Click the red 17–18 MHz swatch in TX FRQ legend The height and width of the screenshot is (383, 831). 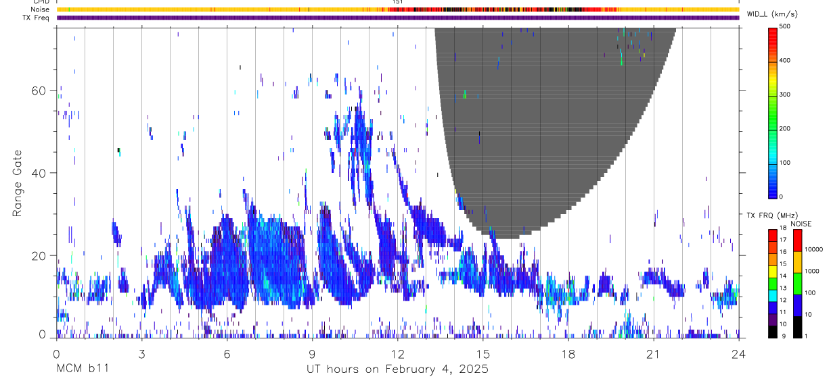coord(773,235)
